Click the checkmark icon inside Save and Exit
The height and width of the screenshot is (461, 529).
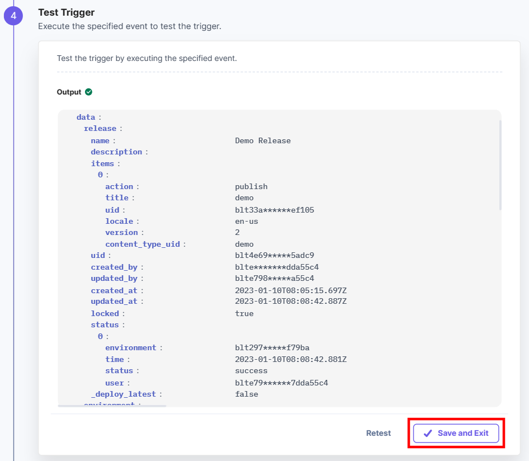428,433
